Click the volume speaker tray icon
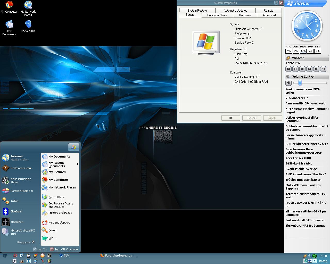 [310, 261]
